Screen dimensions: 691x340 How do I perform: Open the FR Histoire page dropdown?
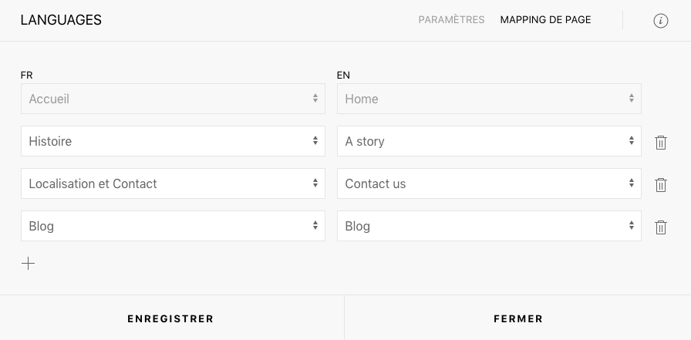pos(173,141)
